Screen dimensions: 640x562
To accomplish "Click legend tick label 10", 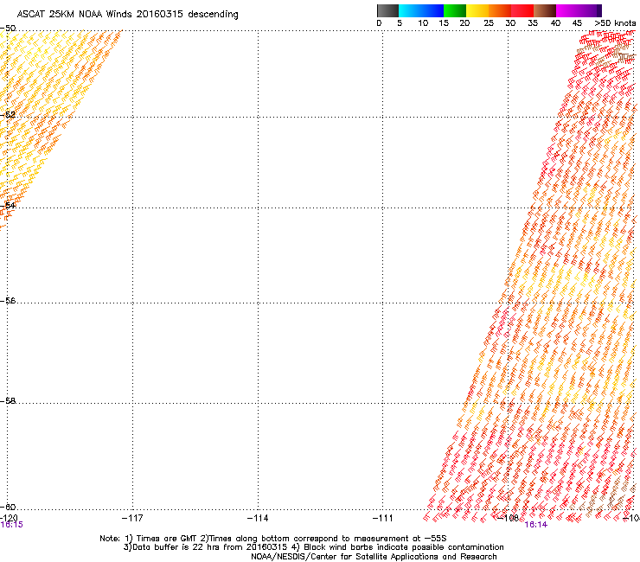I will click(x=423, y=23).
